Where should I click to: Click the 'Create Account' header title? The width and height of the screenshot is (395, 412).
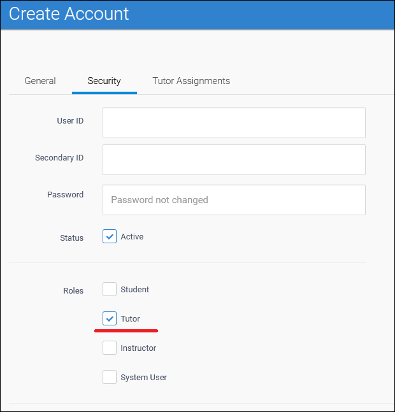click(x=69, y=14)
